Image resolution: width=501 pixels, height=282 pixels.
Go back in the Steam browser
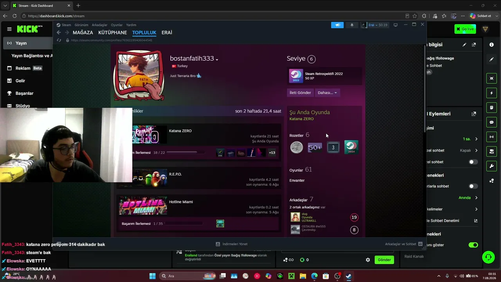(59, 33)
